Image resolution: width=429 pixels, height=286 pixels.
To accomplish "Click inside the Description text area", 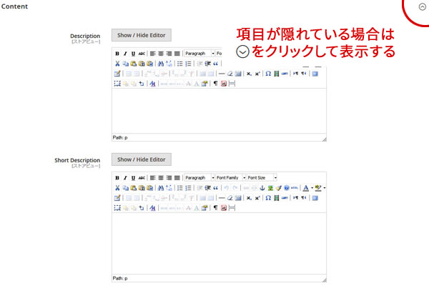I will pyautogui.click(x=218, y=111).
